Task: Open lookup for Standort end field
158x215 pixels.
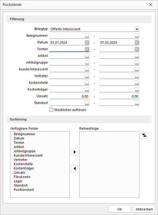Action: pyautogui.click(x=137, y=103)
